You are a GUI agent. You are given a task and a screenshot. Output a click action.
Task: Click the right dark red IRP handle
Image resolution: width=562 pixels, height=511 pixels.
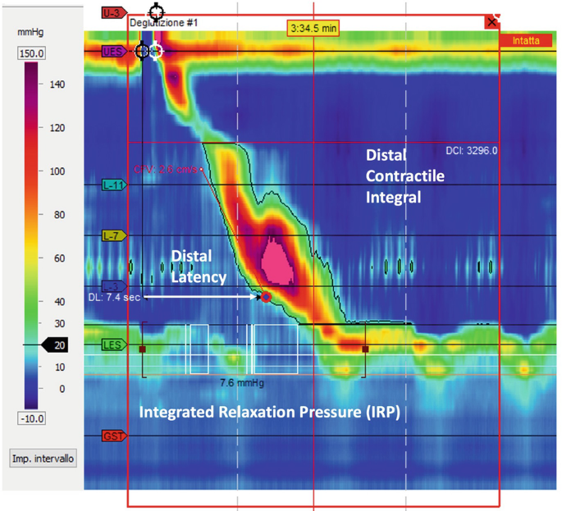click(366, 349)
